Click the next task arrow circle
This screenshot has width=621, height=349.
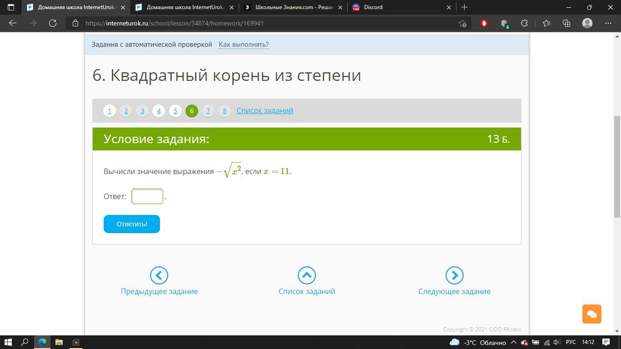pos(454,275)
